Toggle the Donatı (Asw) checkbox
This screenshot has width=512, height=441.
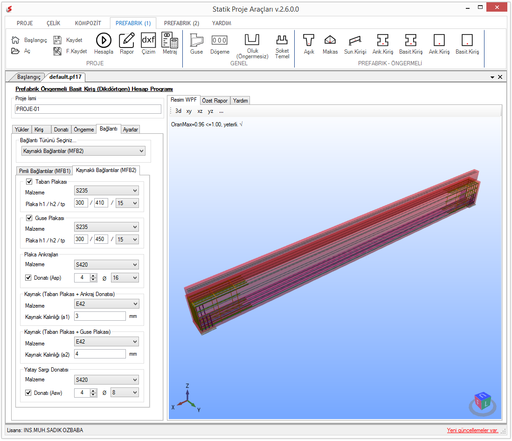click(28, 393)
